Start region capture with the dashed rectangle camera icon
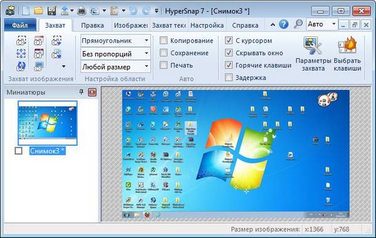The height and width of the screenshot is (238, 376). [21, 41]
